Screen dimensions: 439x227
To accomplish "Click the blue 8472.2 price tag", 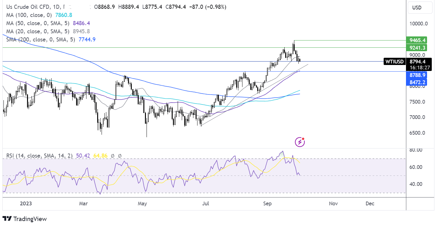I will coord(416,83).
